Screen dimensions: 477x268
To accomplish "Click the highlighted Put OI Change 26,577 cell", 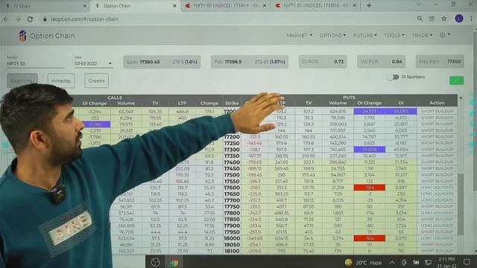I will [x=370, y=111].
